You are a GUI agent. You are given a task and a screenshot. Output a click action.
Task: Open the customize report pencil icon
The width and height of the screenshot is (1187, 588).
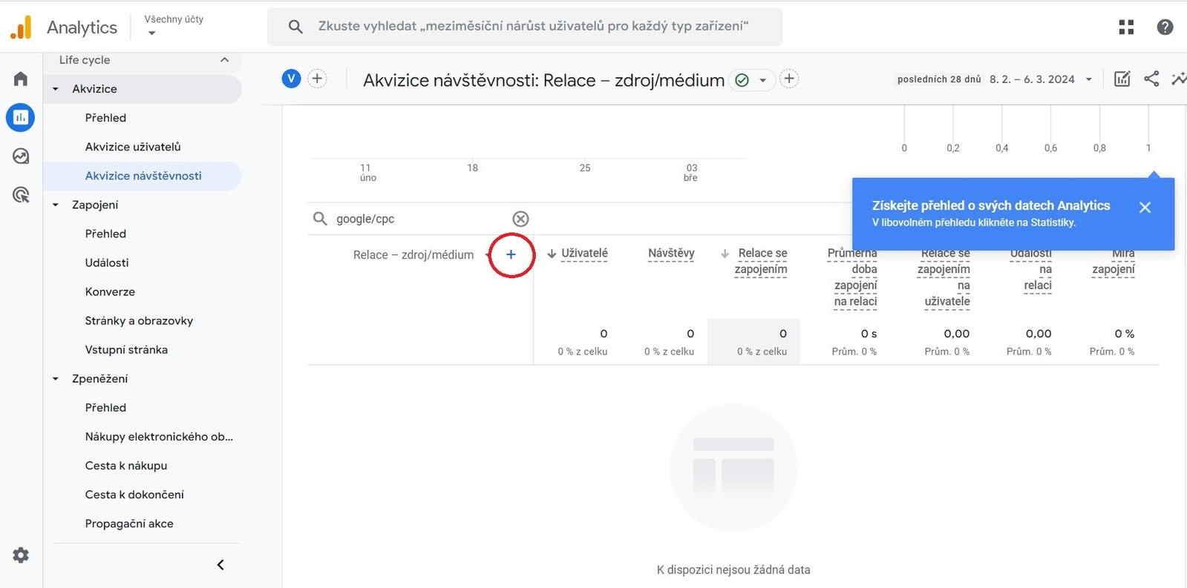(1122, 79)
